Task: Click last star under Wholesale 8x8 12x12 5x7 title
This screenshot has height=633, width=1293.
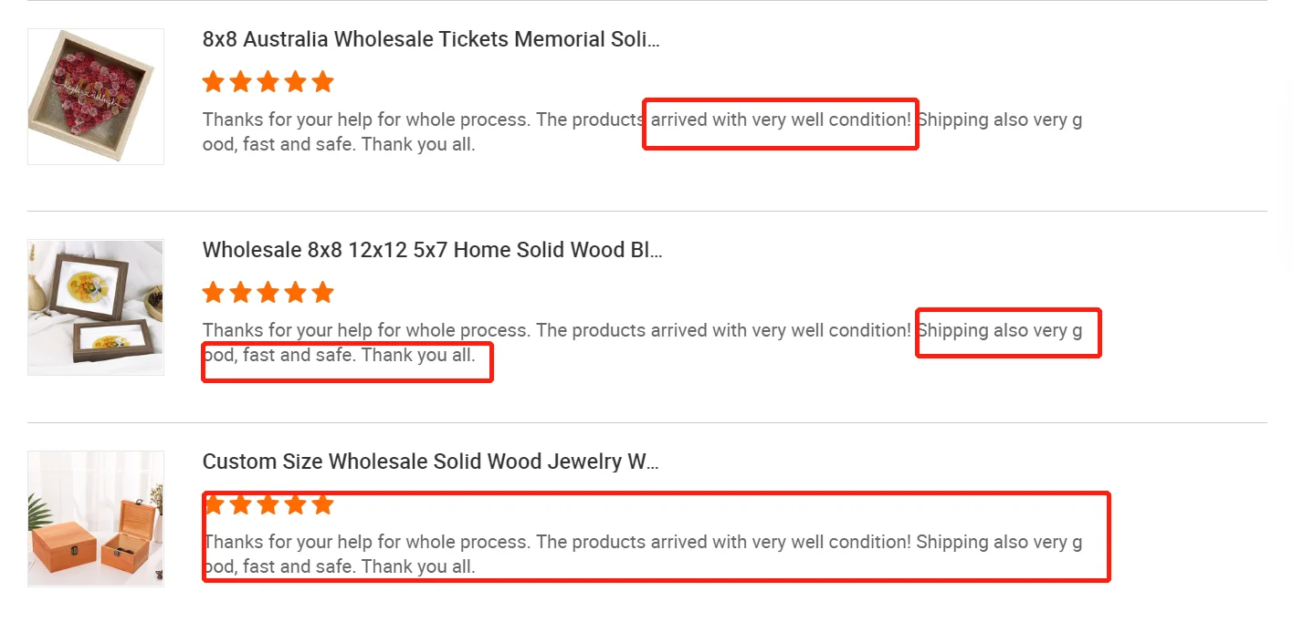Action: [x=322, y=293]
